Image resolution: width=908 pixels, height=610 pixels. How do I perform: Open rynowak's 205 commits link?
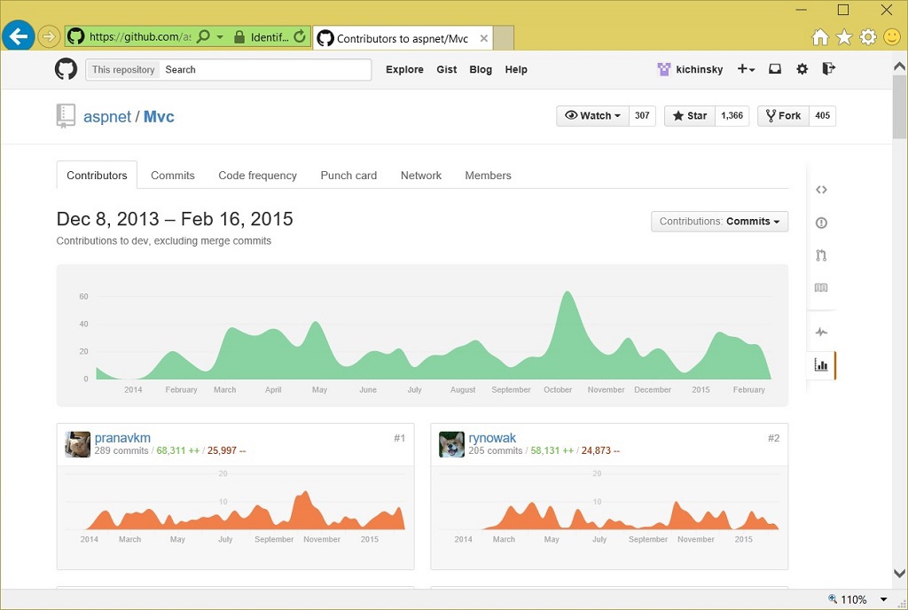point(495,450)
